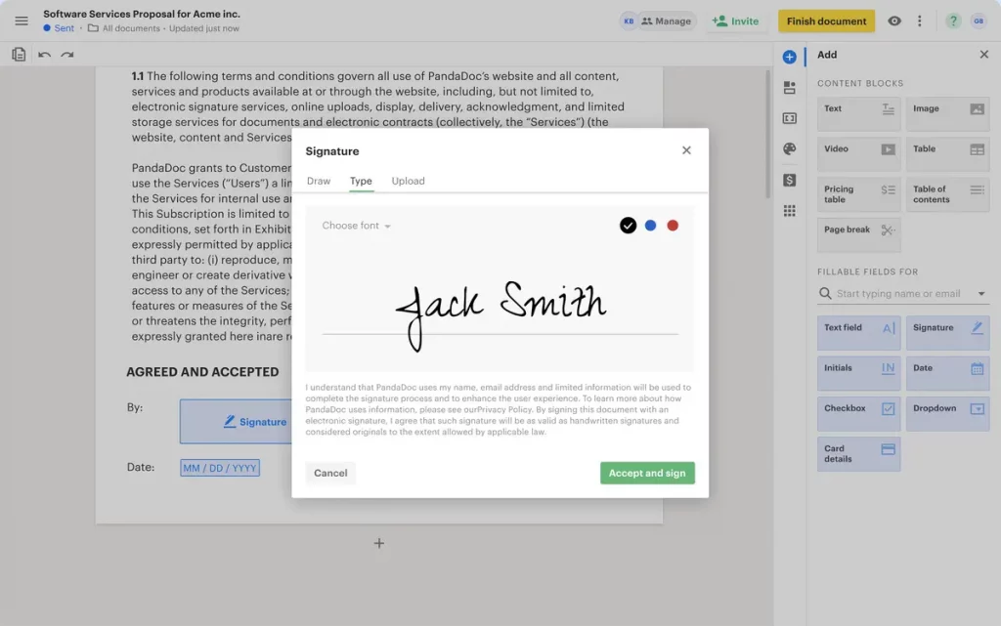
Task: Open the apps grid sidebar icon
Action: pos(790,210)
